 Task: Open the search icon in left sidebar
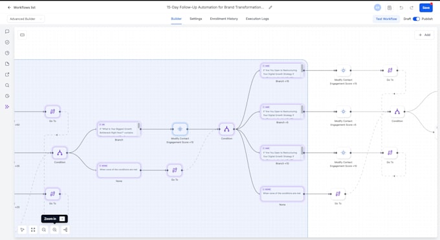coord(7,85)
